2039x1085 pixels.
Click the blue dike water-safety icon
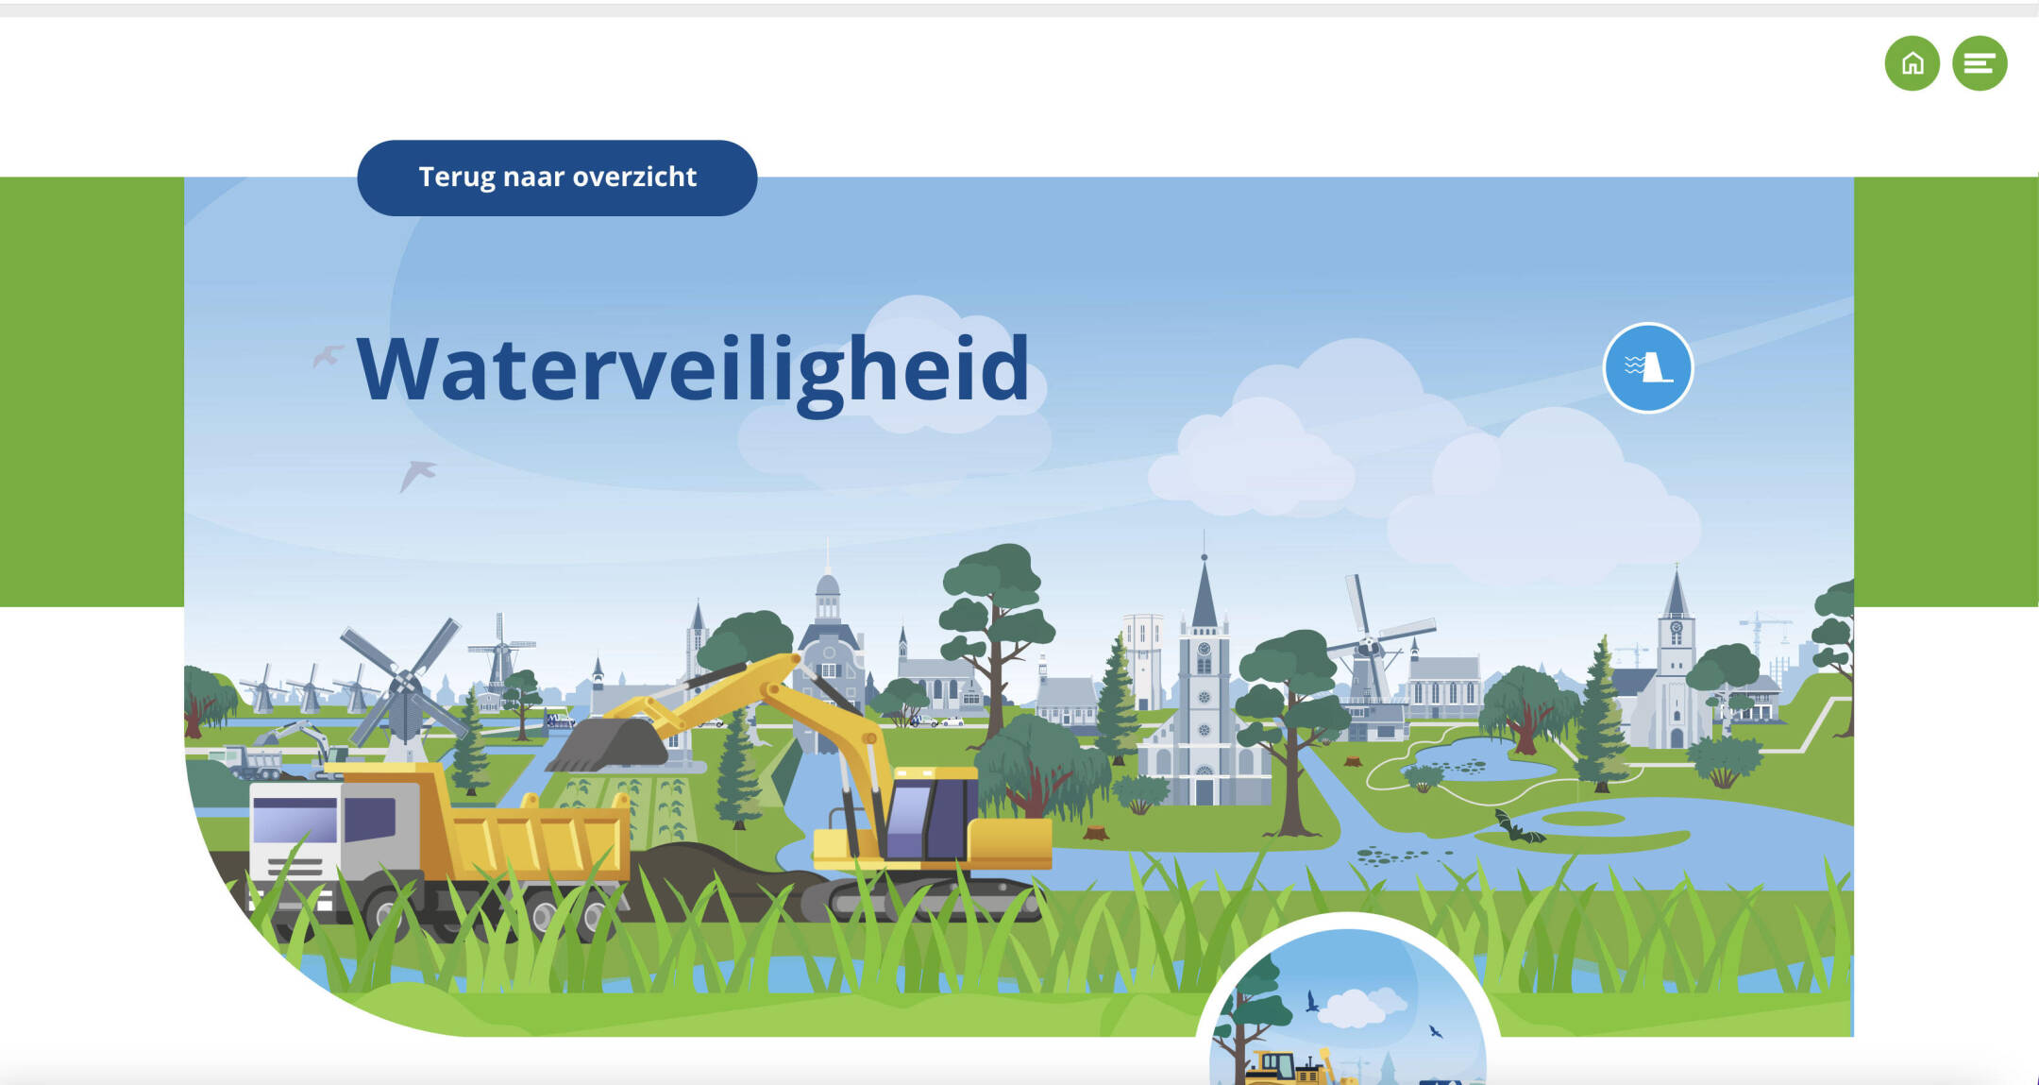1648,368
